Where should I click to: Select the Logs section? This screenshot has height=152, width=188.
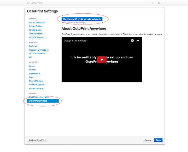(31, 77)
